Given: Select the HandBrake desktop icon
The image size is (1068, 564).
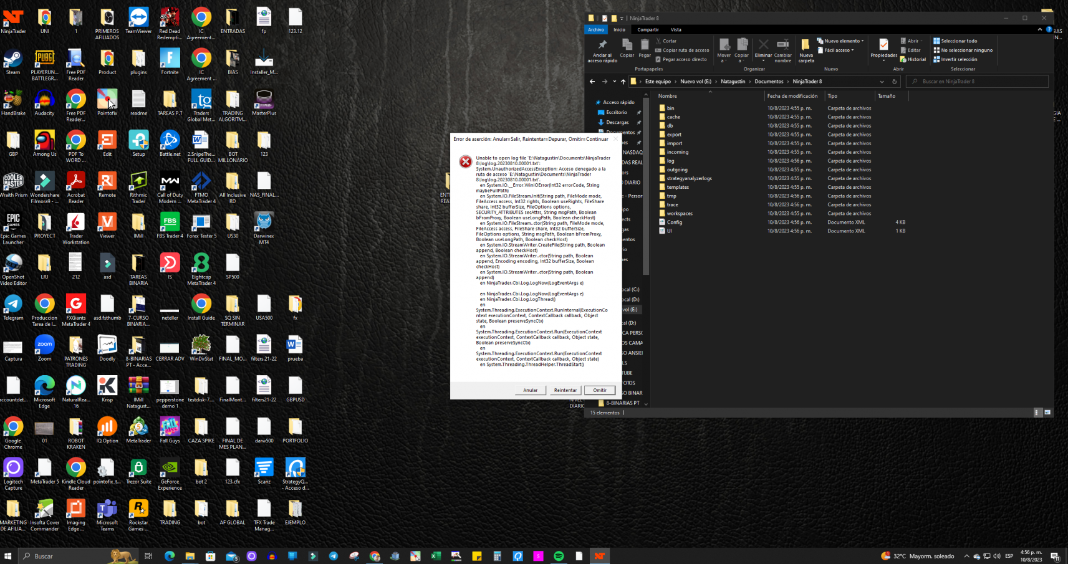Looking at the screenshot, I should click(x=13, y=103).
